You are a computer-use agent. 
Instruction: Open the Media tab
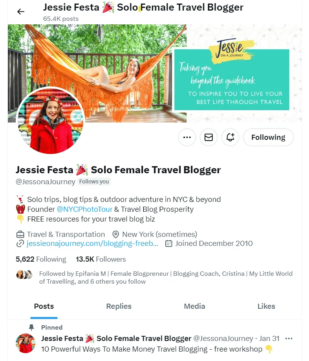[x=194, y=306]
